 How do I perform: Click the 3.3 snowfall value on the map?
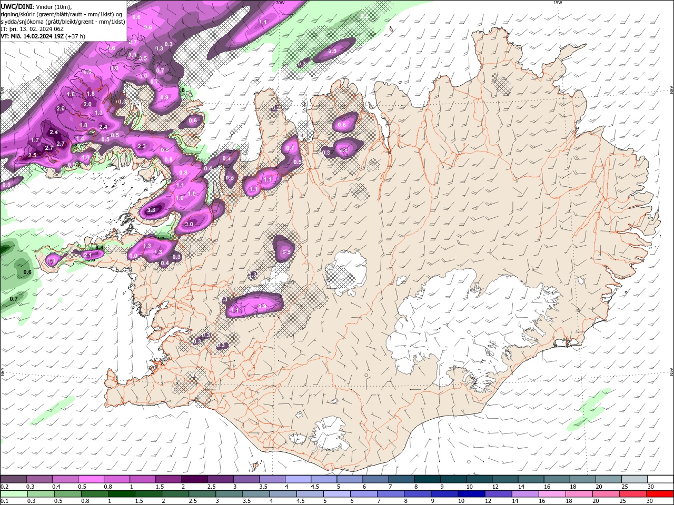tap(152, 210)
